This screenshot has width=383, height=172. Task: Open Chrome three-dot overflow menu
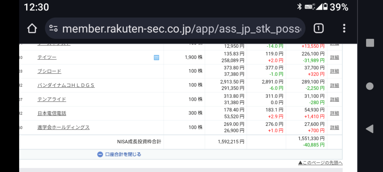click(x=344, y=28)
